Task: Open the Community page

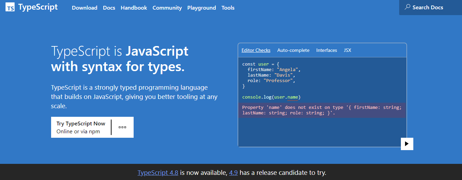Action: pyautogui.click(x=167, y=8)
